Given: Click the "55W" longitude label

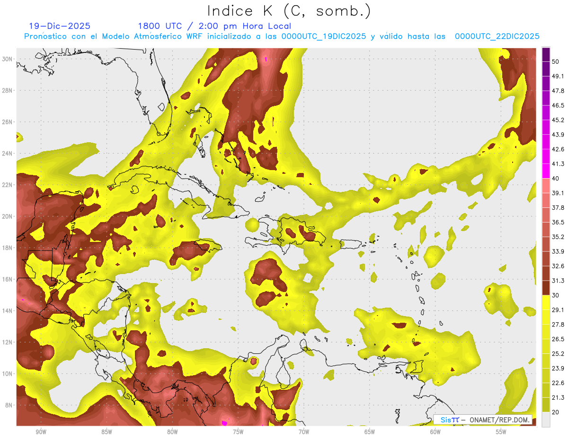Looking at the screenshot, I should point(501,432).
